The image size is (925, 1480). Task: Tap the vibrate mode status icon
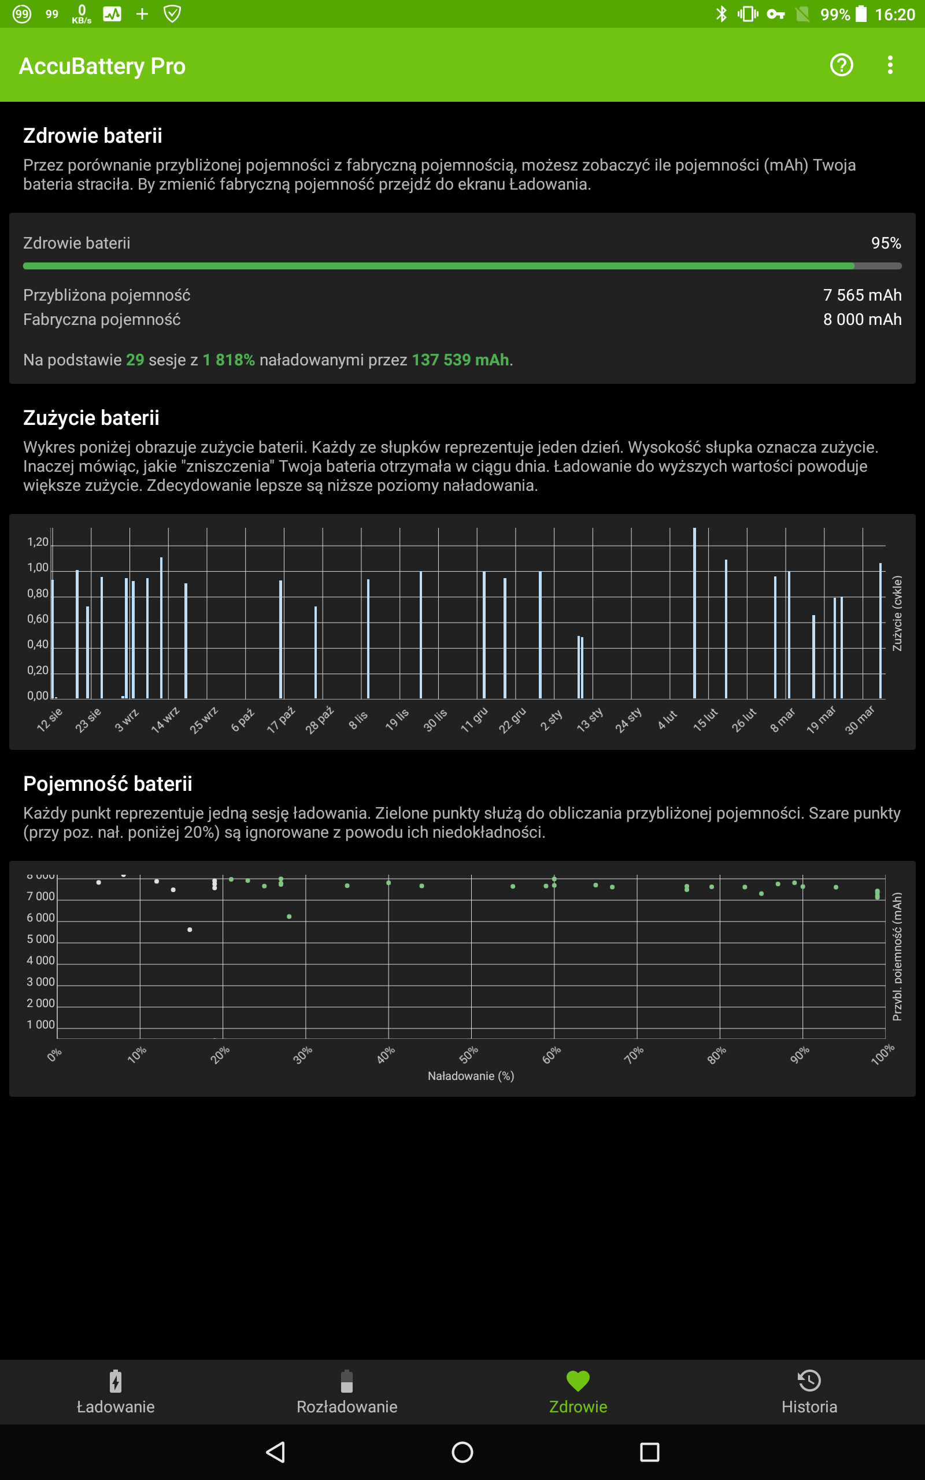click(747, 14)
